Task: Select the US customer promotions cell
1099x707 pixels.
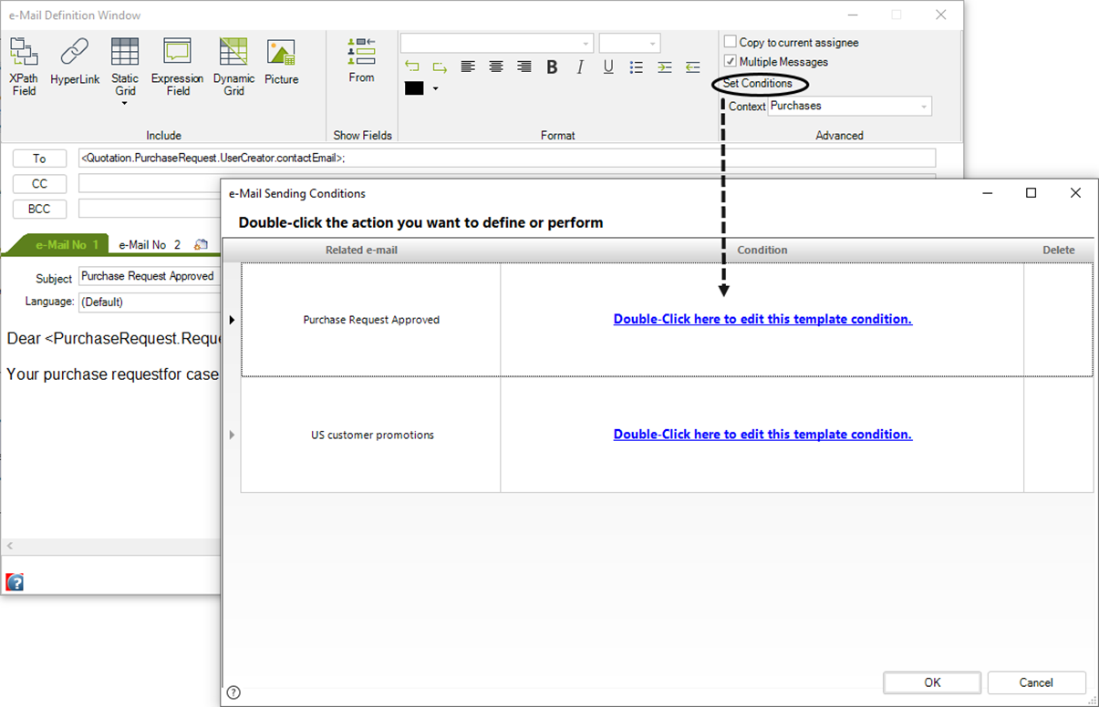Action: coord(371,435)
